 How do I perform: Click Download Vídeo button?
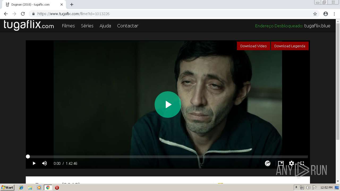pyautogui.click(x=253, y=46)
